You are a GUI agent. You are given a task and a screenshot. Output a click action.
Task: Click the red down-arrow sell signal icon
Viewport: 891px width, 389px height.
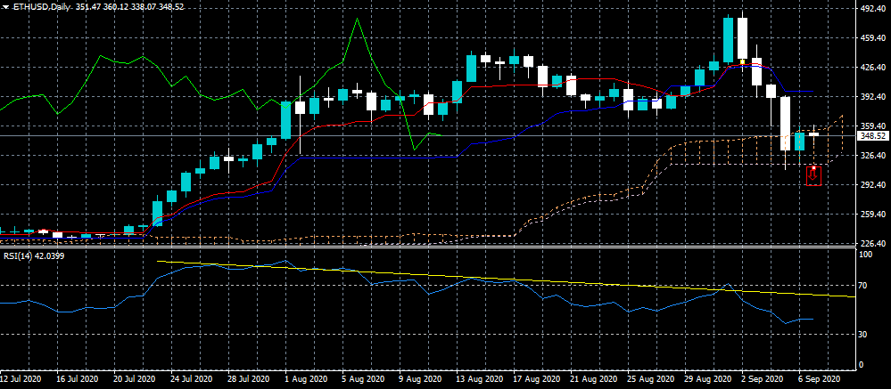[813, 175]
